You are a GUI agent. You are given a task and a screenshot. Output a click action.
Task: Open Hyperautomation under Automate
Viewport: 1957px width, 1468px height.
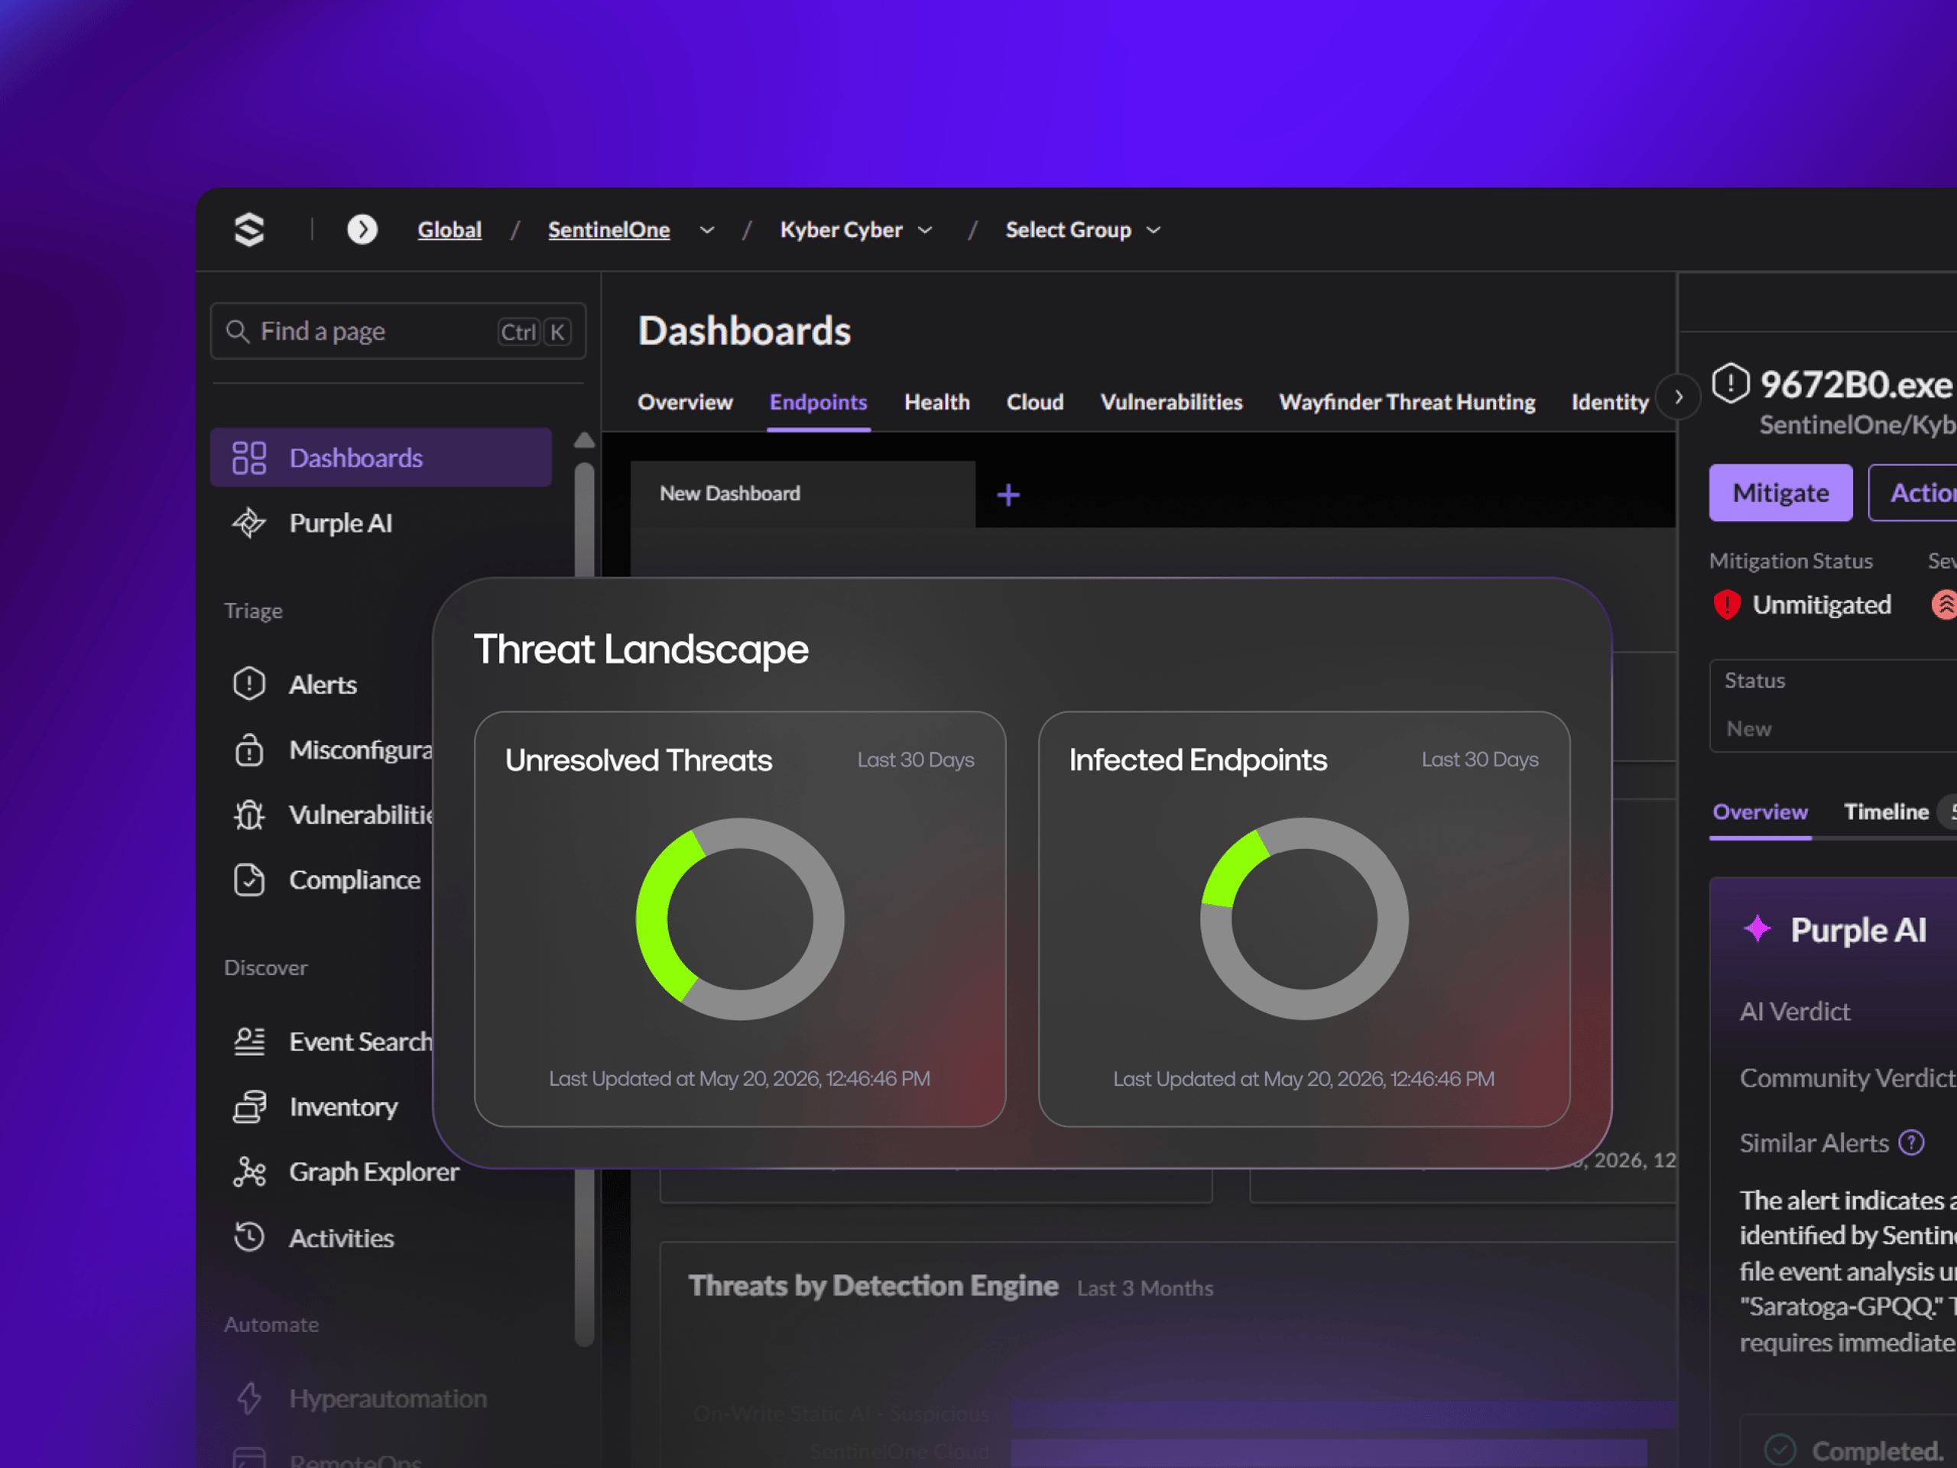pyautogui.click(x=388, y=1398)
